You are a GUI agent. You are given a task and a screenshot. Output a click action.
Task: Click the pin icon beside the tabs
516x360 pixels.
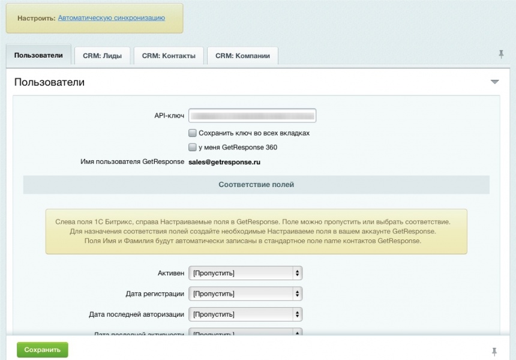501,55
